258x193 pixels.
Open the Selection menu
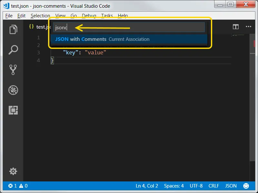(40, 16)
